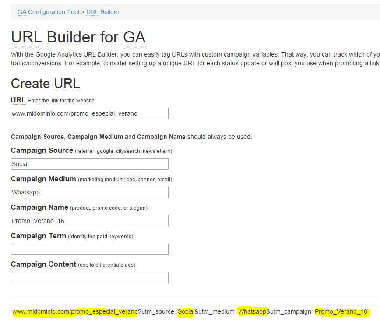Click the 'URL Builder for GA' heading
The image size is (380, 325).
point(78,37)
